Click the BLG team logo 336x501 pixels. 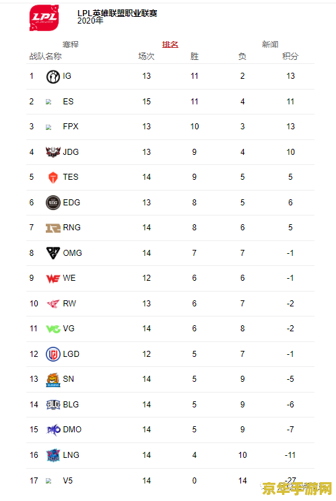(53, 405)
